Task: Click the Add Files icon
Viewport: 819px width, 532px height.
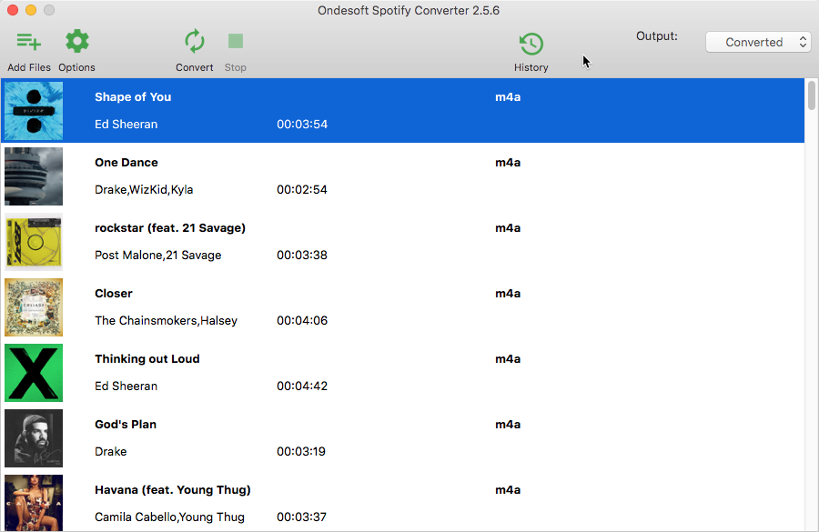Action: [29, 42]
